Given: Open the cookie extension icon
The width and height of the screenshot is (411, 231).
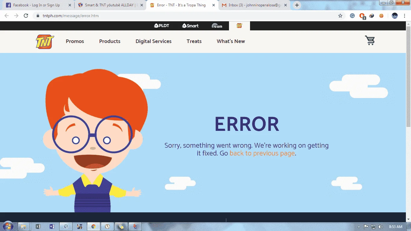Looking at the screenshot, I should pos(381,16).
